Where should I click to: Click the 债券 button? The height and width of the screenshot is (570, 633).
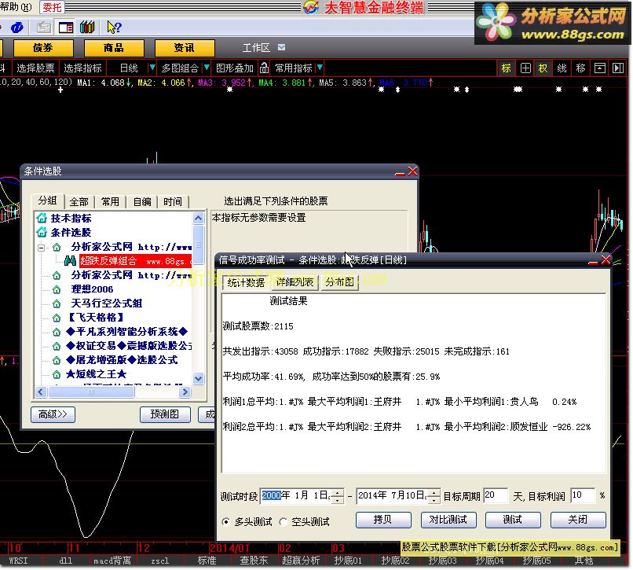tap(43, 48)
